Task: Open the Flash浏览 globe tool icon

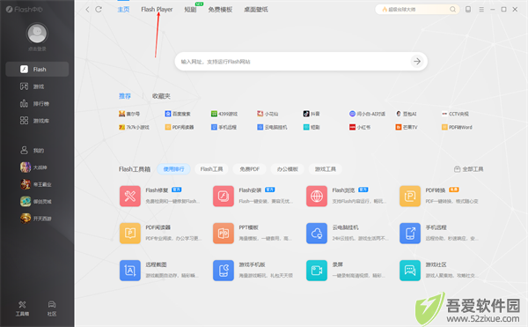Action: 317,196
